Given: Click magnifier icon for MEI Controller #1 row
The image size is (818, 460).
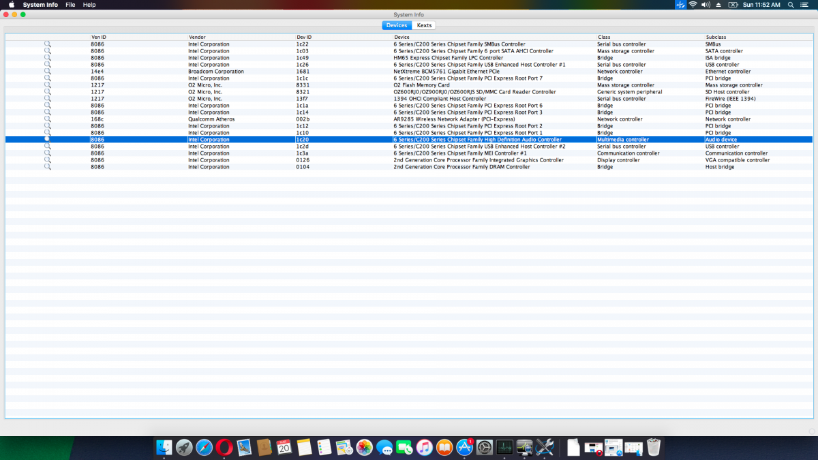Looking at the screenshot, I should click(48, 153).
